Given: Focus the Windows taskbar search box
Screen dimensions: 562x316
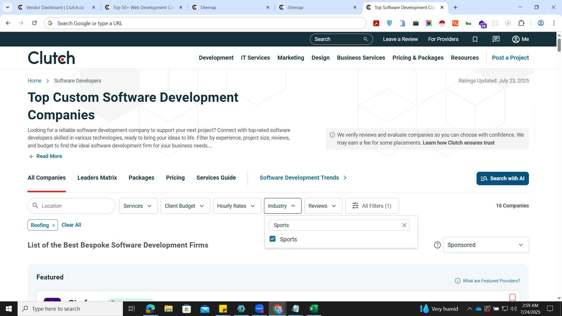Looking at the screenshot, I should coord(70,309).
